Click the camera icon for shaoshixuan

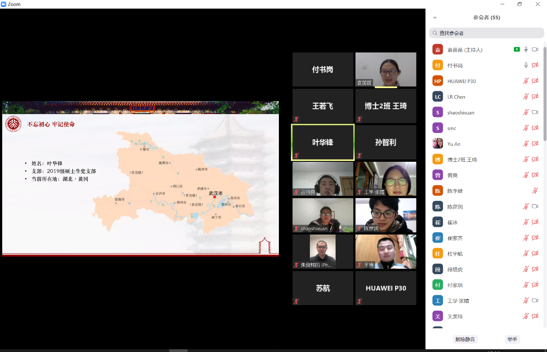coord(535,112)
